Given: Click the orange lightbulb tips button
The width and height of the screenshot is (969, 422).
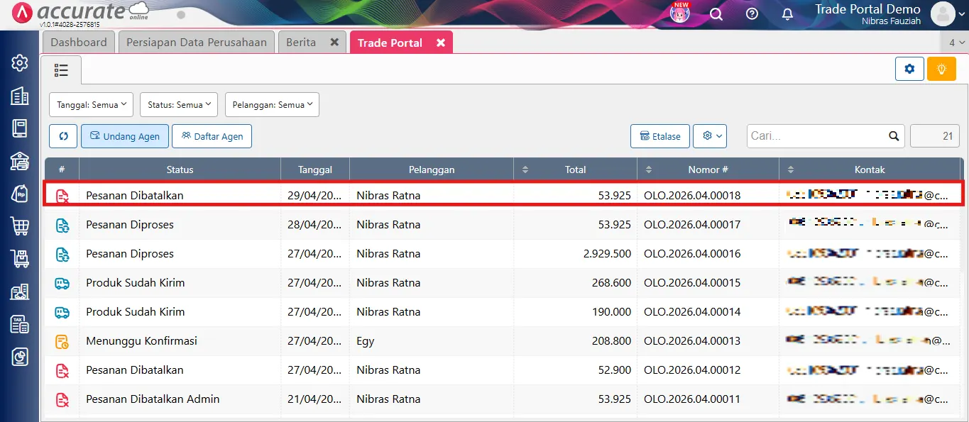Looking at the screenshot, I should (941, 69).
